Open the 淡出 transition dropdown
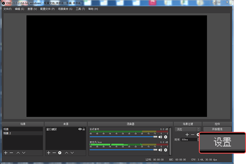246x164 pixels. [187, 129]
